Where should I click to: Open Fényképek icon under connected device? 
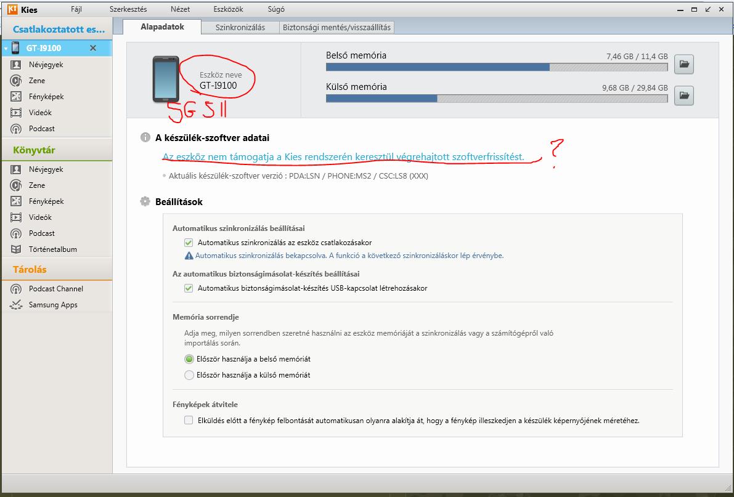click(16, 97)
